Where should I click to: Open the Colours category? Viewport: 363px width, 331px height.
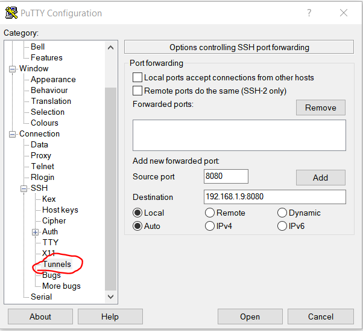tap(45, 123)
